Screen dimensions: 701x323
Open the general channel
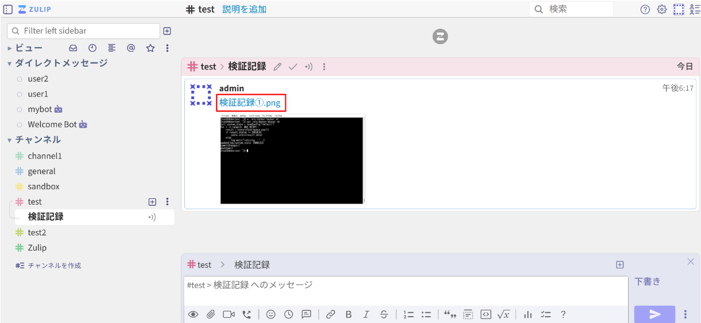(41, 171)
